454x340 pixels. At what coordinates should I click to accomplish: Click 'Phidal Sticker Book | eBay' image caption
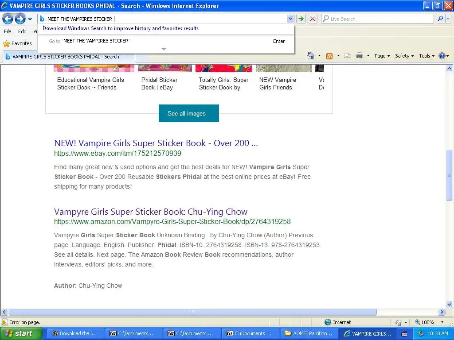[x=159, y=84]
